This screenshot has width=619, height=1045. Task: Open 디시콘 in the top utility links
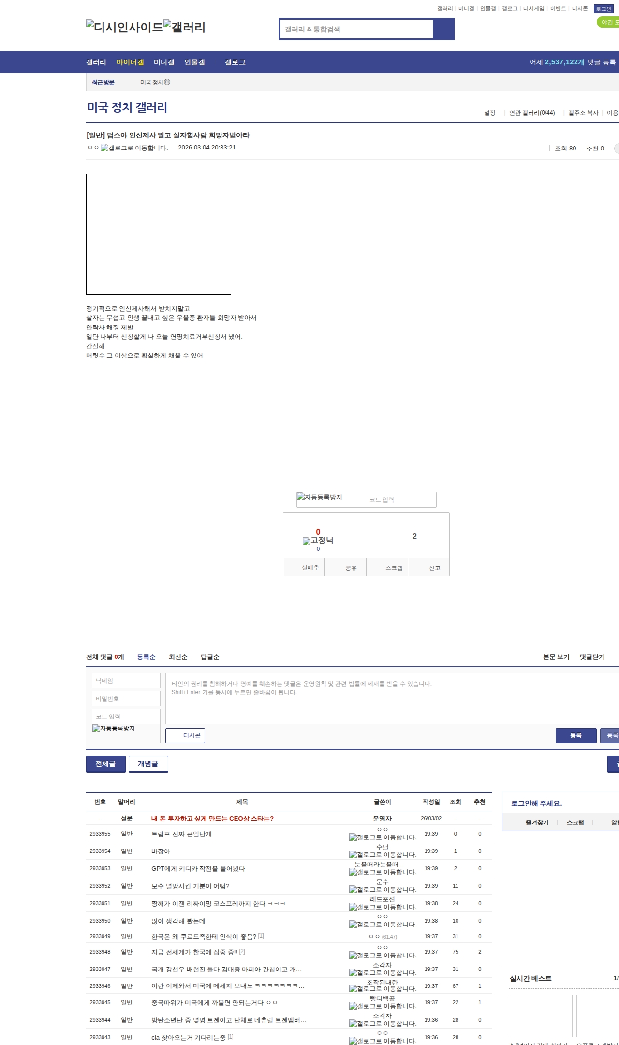click(x=580, y=9)
